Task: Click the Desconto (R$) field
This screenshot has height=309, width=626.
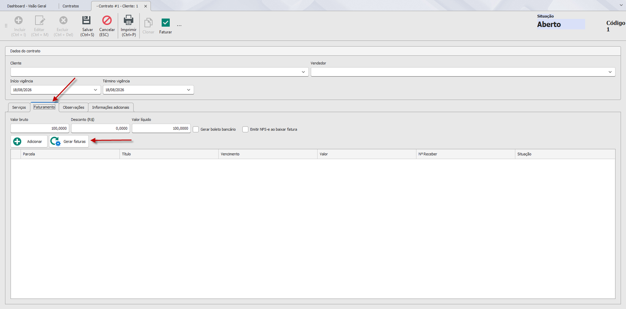Action: [x=101, y=128]
